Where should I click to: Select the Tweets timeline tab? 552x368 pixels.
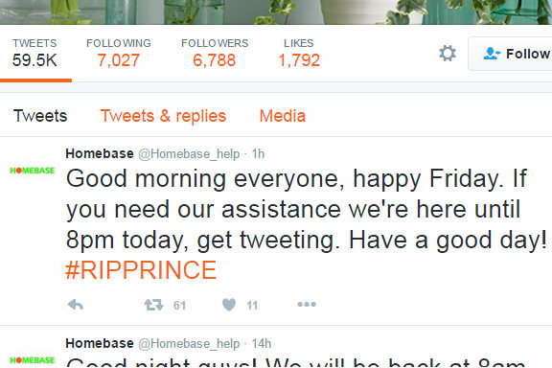pyautogui.click(x=40, y=116)
